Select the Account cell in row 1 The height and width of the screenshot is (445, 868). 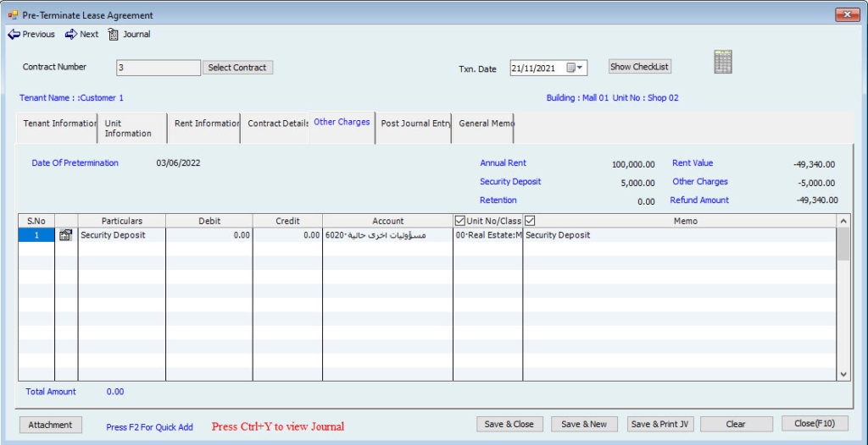point(387,236)
